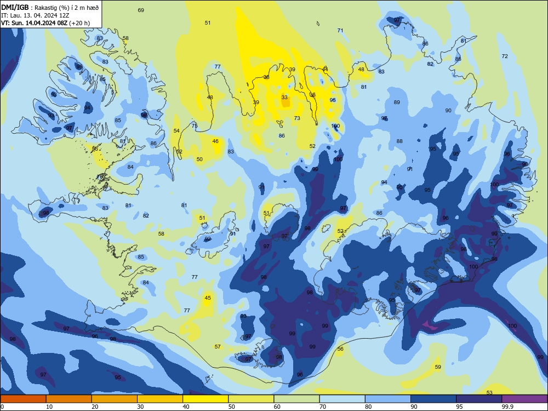The width and height of the screenshot is (548, 411).
Task: Click the humidity value 69 on the map
Action: tap(141, 10)
